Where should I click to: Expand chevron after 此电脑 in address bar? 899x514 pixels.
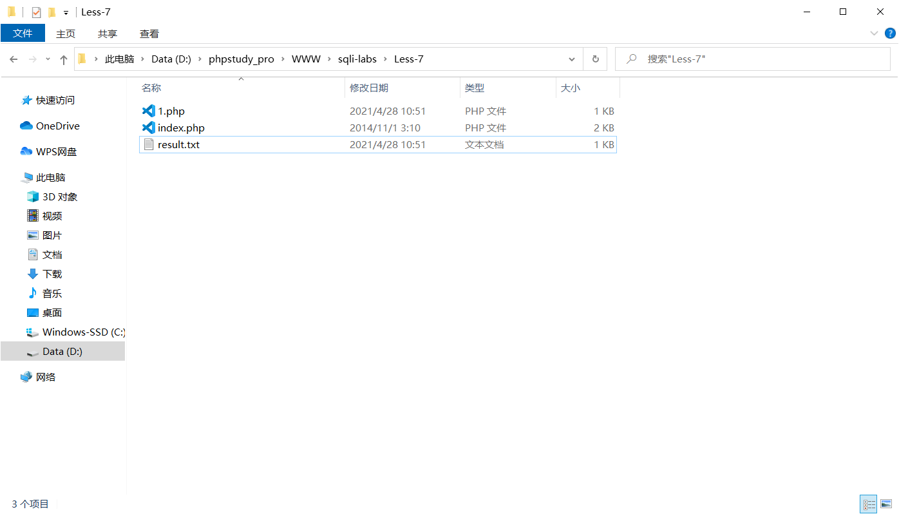coord(143,59)
